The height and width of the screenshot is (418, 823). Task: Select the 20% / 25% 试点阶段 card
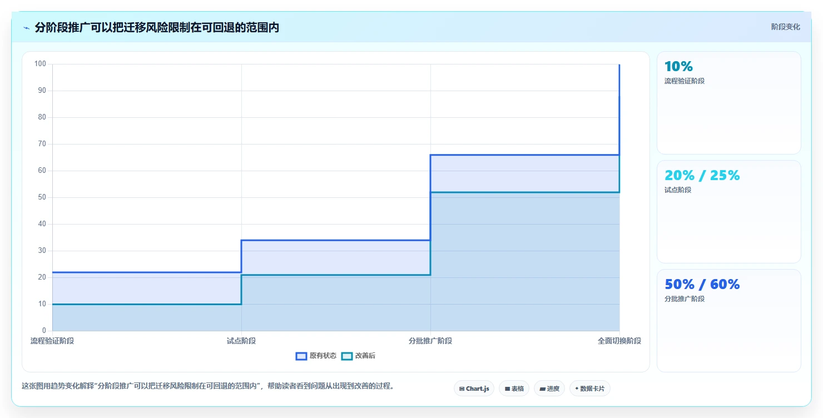pos(729,212)
